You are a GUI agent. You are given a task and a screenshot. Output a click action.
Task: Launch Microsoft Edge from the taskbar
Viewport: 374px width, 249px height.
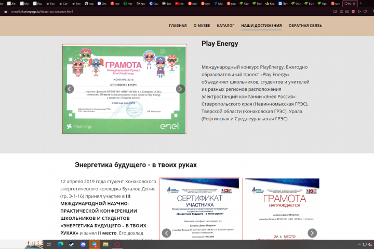point(60,244)
